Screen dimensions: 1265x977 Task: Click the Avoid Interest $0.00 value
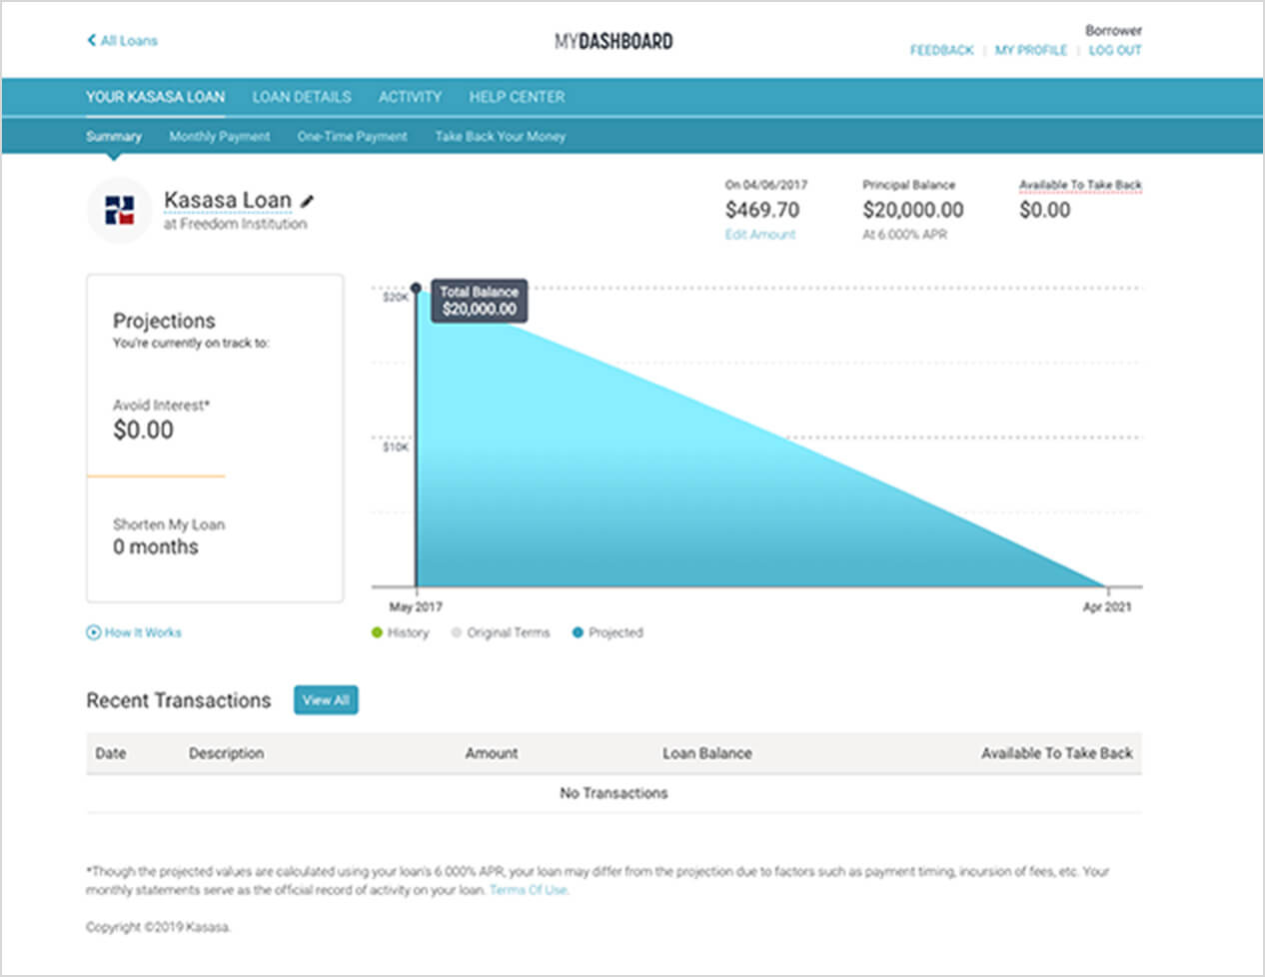coord(143,431)
